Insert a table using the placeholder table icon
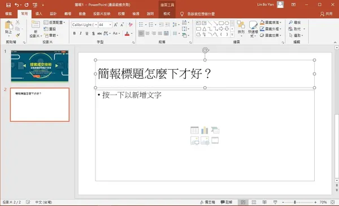Screen dimensions: 339x206 tap(194, 131)
